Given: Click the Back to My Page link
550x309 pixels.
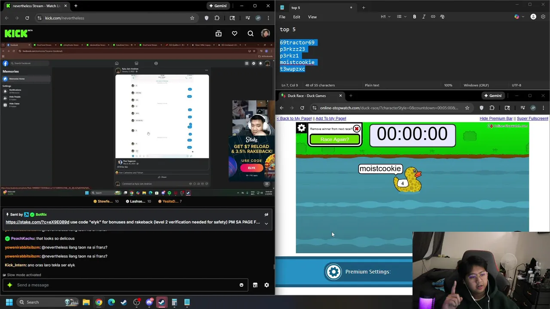Looking at the screenshot, I should coord(294,118).
